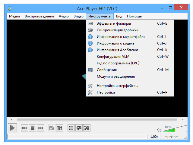Open Настройка интерфейса... entry

130,86
